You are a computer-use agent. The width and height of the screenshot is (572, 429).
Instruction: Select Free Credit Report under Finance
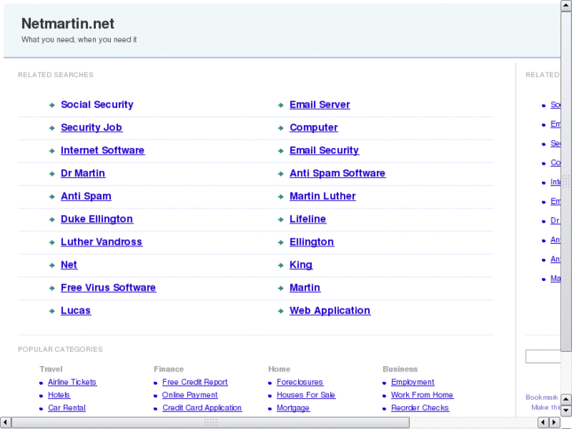click(194, 383)
